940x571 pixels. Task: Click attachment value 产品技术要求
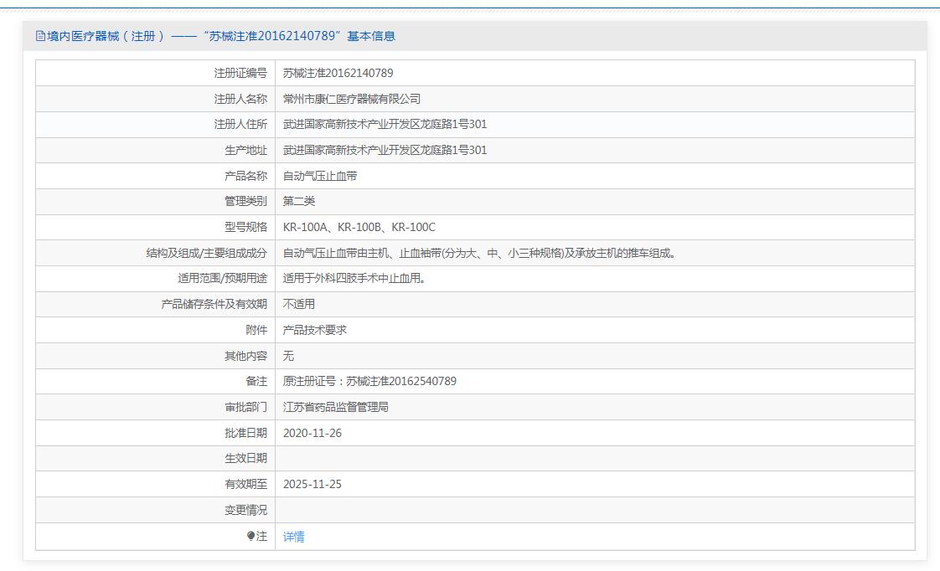click(315, 330)
